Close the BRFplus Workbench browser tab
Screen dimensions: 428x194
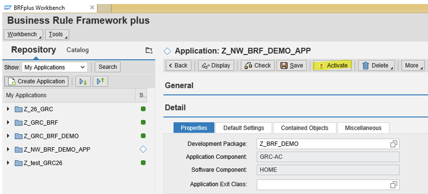point(92,8)
